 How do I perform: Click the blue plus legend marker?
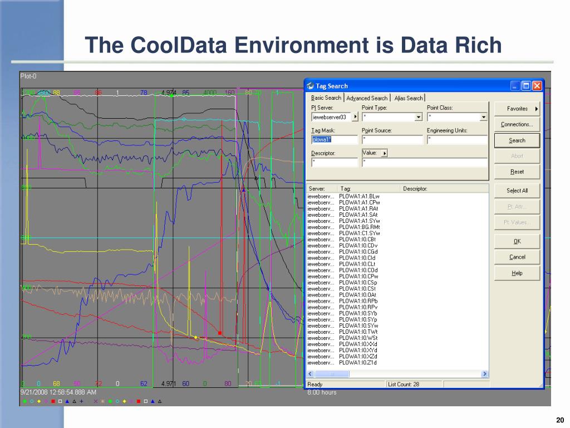(81, 401)
